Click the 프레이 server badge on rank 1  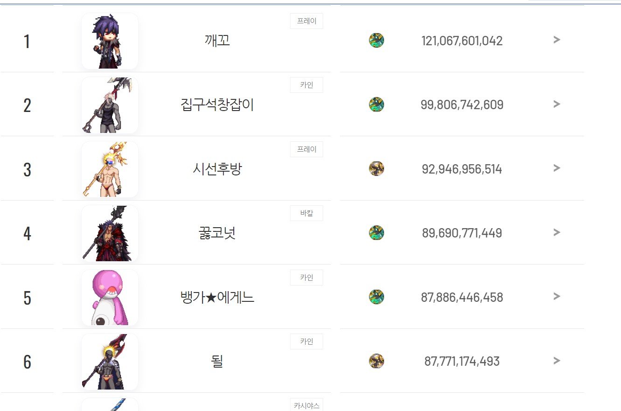[306, 21]
